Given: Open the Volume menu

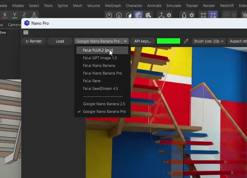Looking at the screenshot, I should coord(93,6).
